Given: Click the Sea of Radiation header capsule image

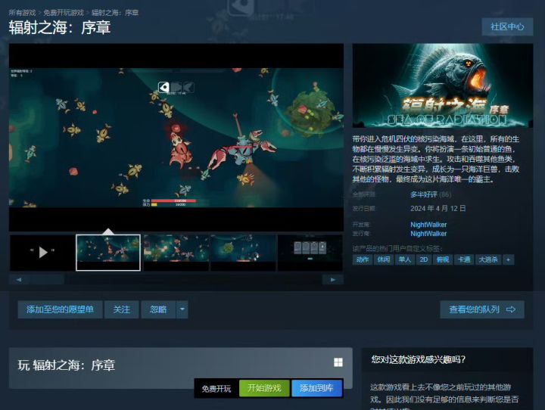Looking at the screenshot, I should tap(443, 85).
